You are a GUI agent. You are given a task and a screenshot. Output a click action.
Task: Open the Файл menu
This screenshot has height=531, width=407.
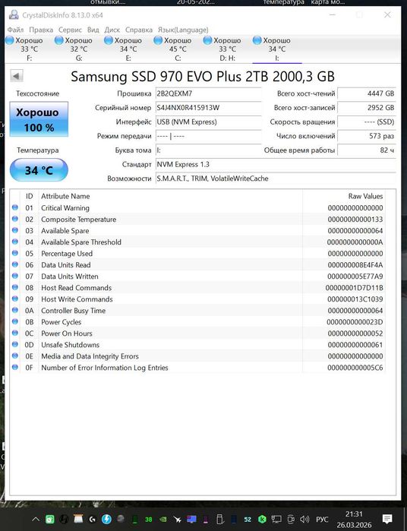pos(15,30)
